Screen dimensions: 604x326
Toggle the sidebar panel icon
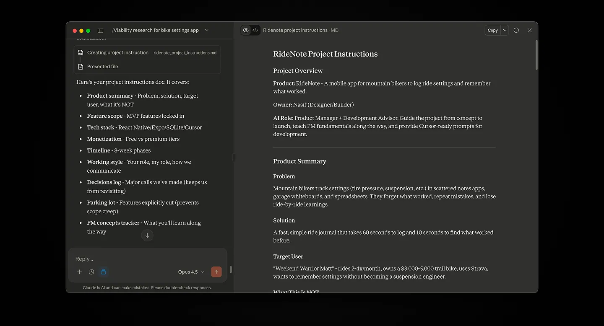[x=100, y=31]
